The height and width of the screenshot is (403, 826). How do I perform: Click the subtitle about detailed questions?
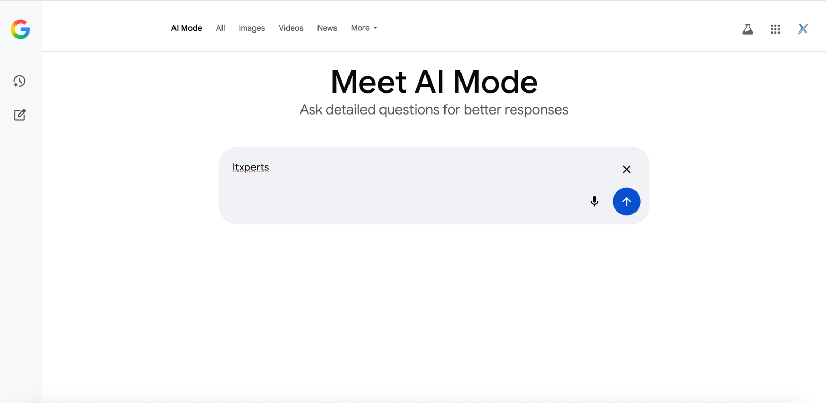(x=434, y=109)
